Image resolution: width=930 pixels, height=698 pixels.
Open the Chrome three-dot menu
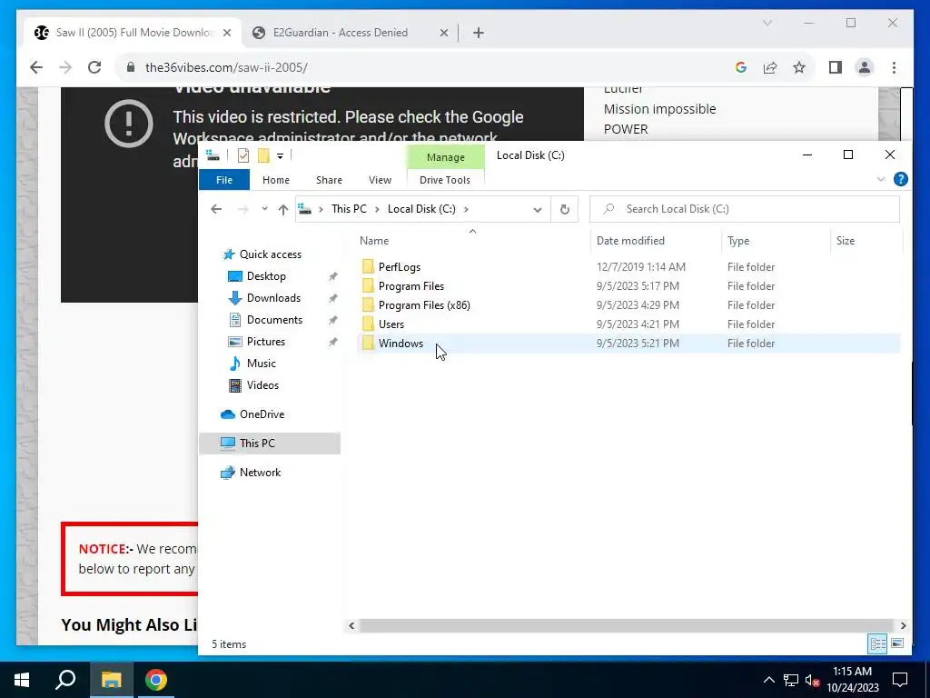[894, 67]
